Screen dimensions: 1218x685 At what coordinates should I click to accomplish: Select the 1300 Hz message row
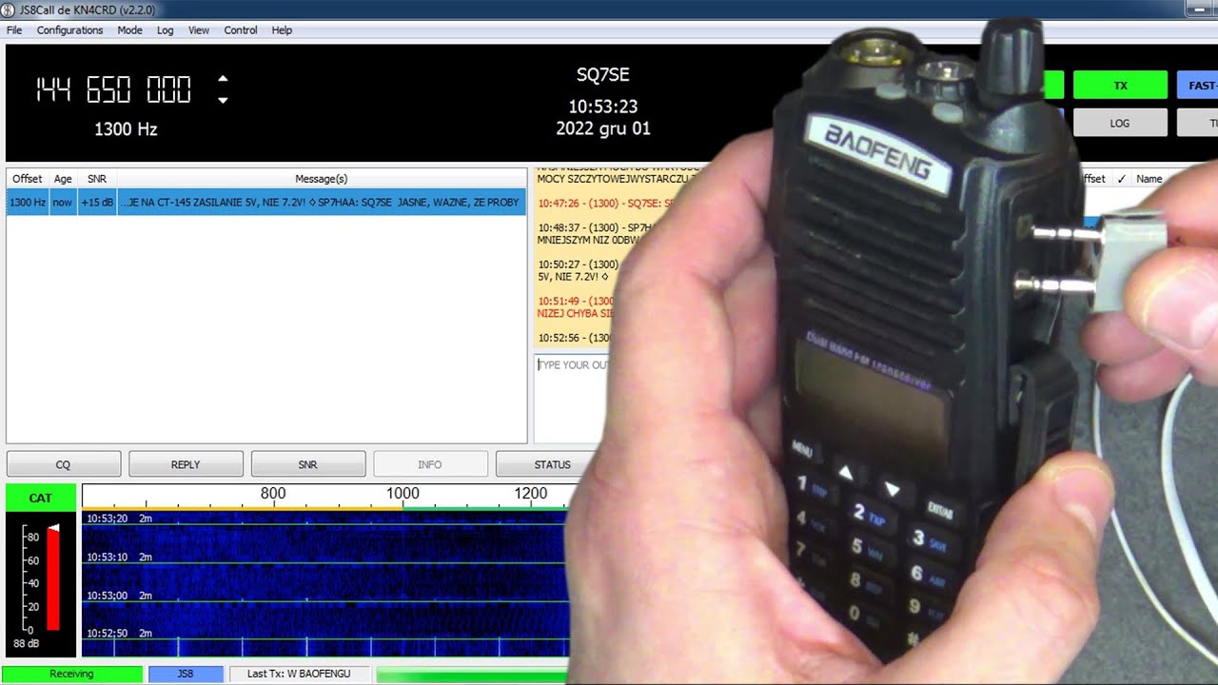click(266, 202)
